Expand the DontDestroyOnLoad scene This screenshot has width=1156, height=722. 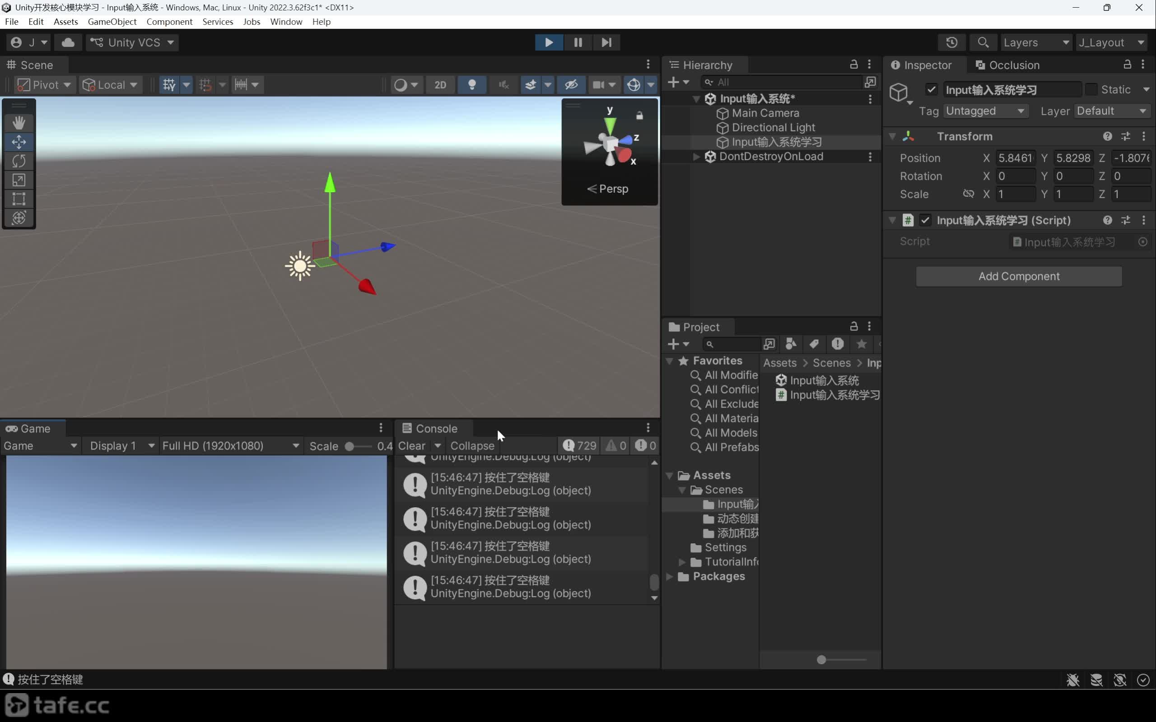click(x=696, y=157)
